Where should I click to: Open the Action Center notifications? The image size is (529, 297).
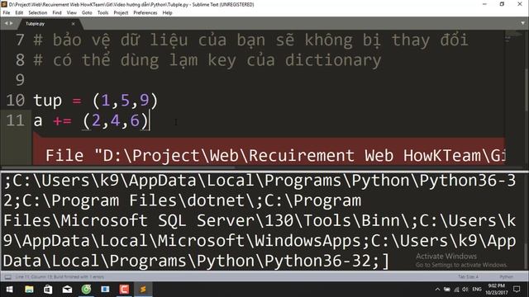pyautogui.click(x=517, y=290)
